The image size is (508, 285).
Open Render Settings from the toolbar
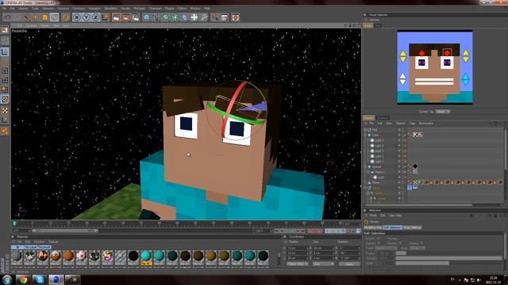[136, 17]
